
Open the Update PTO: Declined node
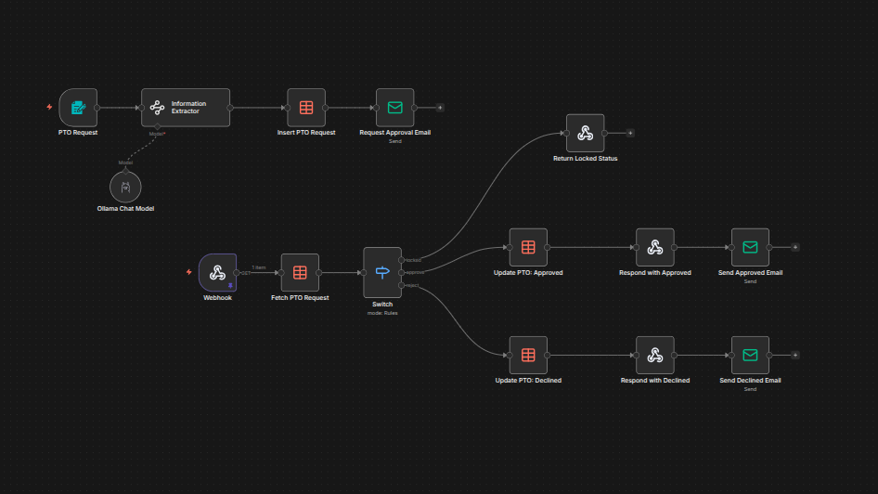(x=528, y=355)
